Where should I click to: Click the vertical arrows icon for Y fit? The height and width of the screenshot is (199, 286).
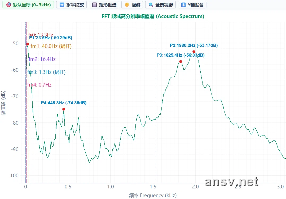pos(183,5)
